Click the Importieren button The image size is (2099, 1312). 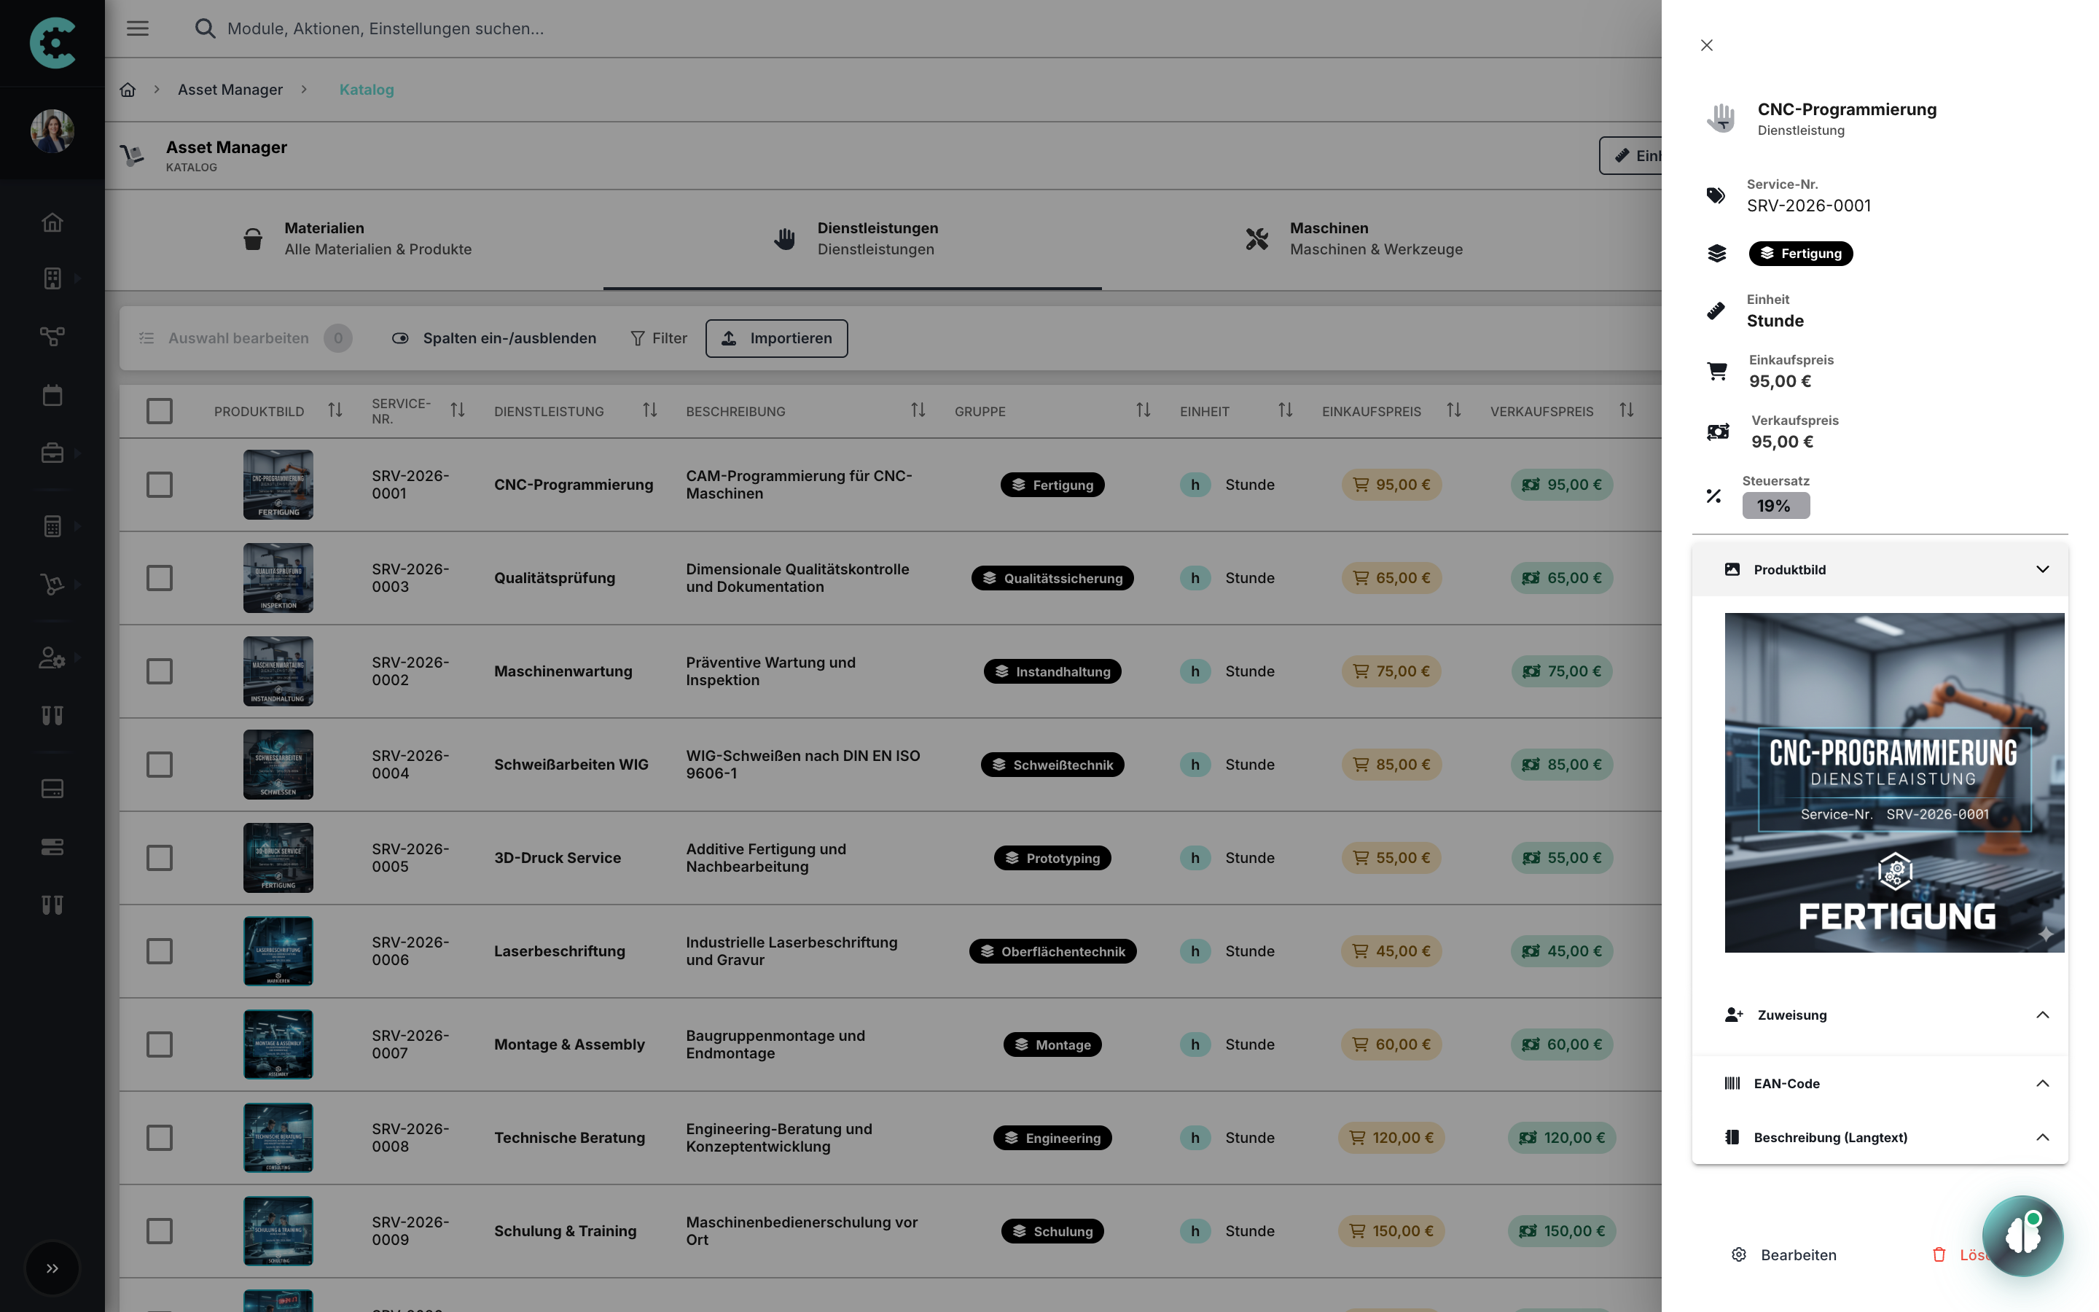click(x=776, y=338)
